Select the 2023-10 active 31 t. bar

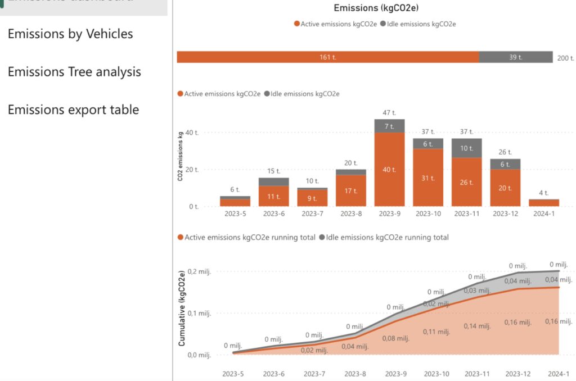pyautogui.click(x=428, y=178)
